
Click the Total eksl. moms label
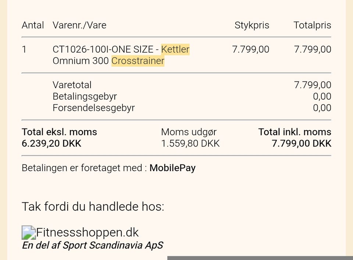(x=59, y=132)
